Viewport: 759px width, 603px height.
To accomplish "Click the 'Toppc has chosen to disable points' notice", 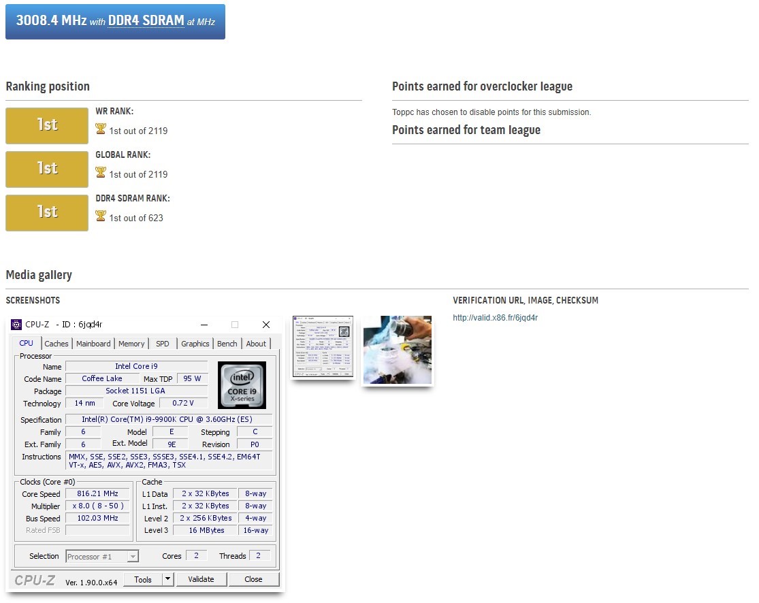I will point(491,112).
